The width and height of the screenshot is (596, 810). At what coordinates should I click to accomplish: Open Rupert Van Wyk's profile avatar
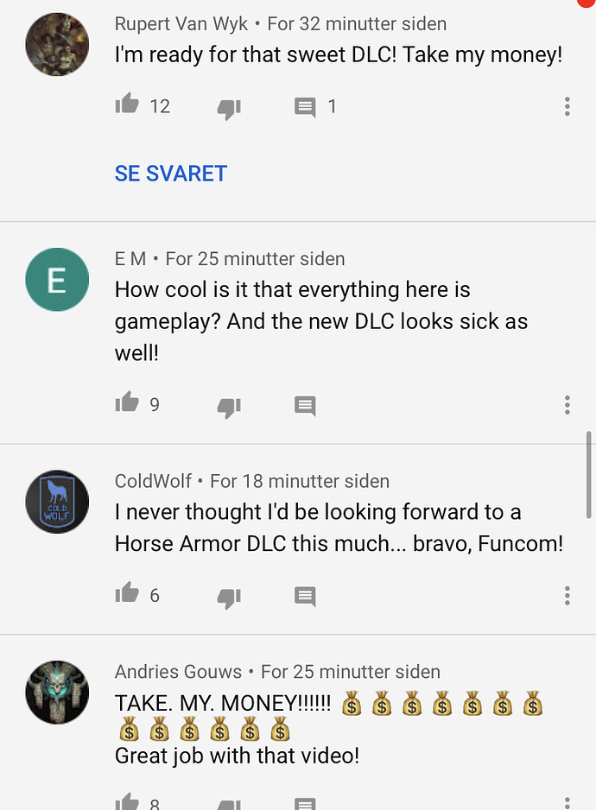[x=57, y=44]
